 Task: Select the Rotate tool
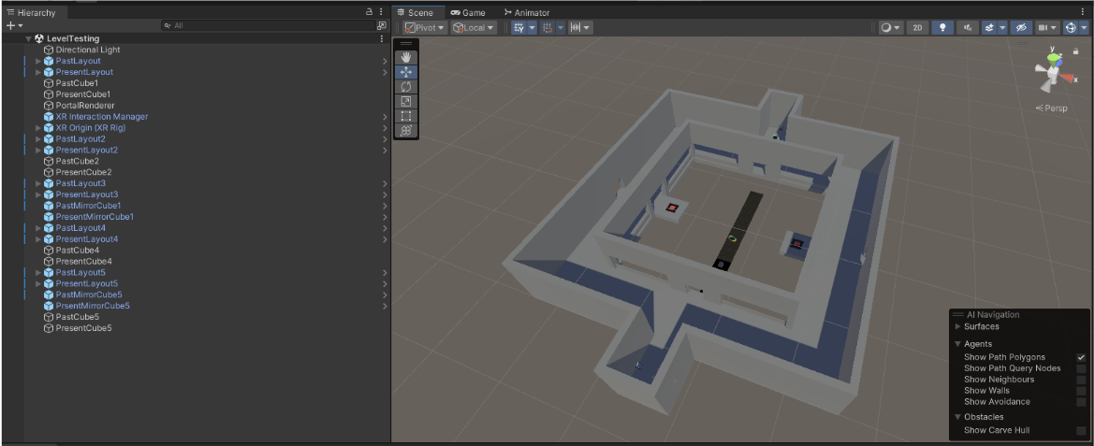pyautogui.click(x=406, y=87)
